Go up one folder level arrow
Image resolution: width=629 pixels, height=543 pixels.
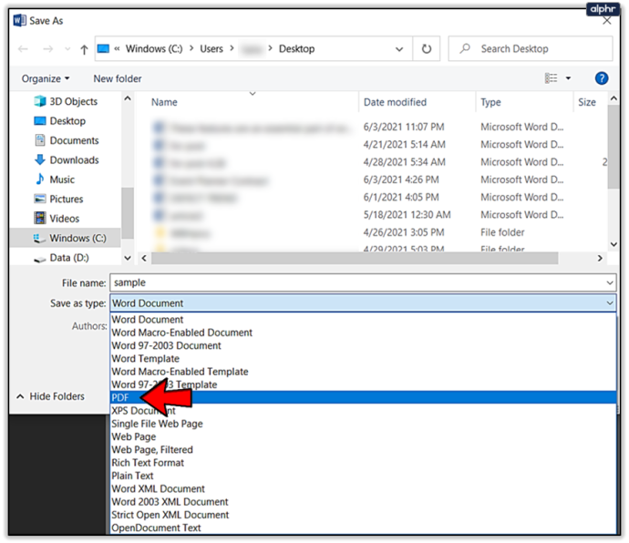click(84, 49)
